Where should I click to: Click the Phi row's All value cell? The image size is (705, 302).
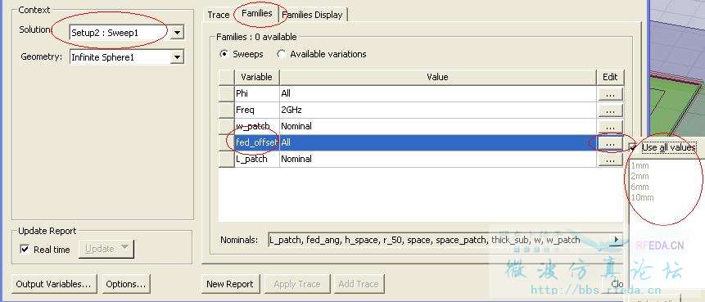point(438,93)
